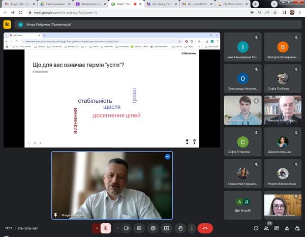Open host controls lock icon
Screen dimensions: 305x237
click(x=298, y=228)
